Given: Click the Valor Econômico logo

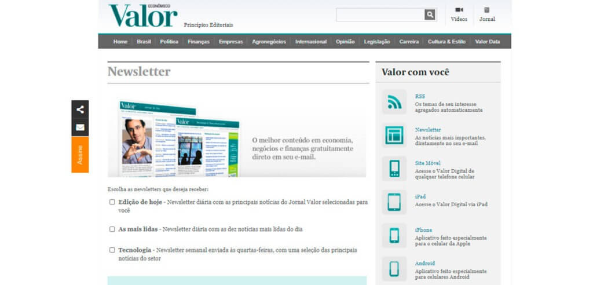Looking at the screenshot, I should [x=143, y=16].
